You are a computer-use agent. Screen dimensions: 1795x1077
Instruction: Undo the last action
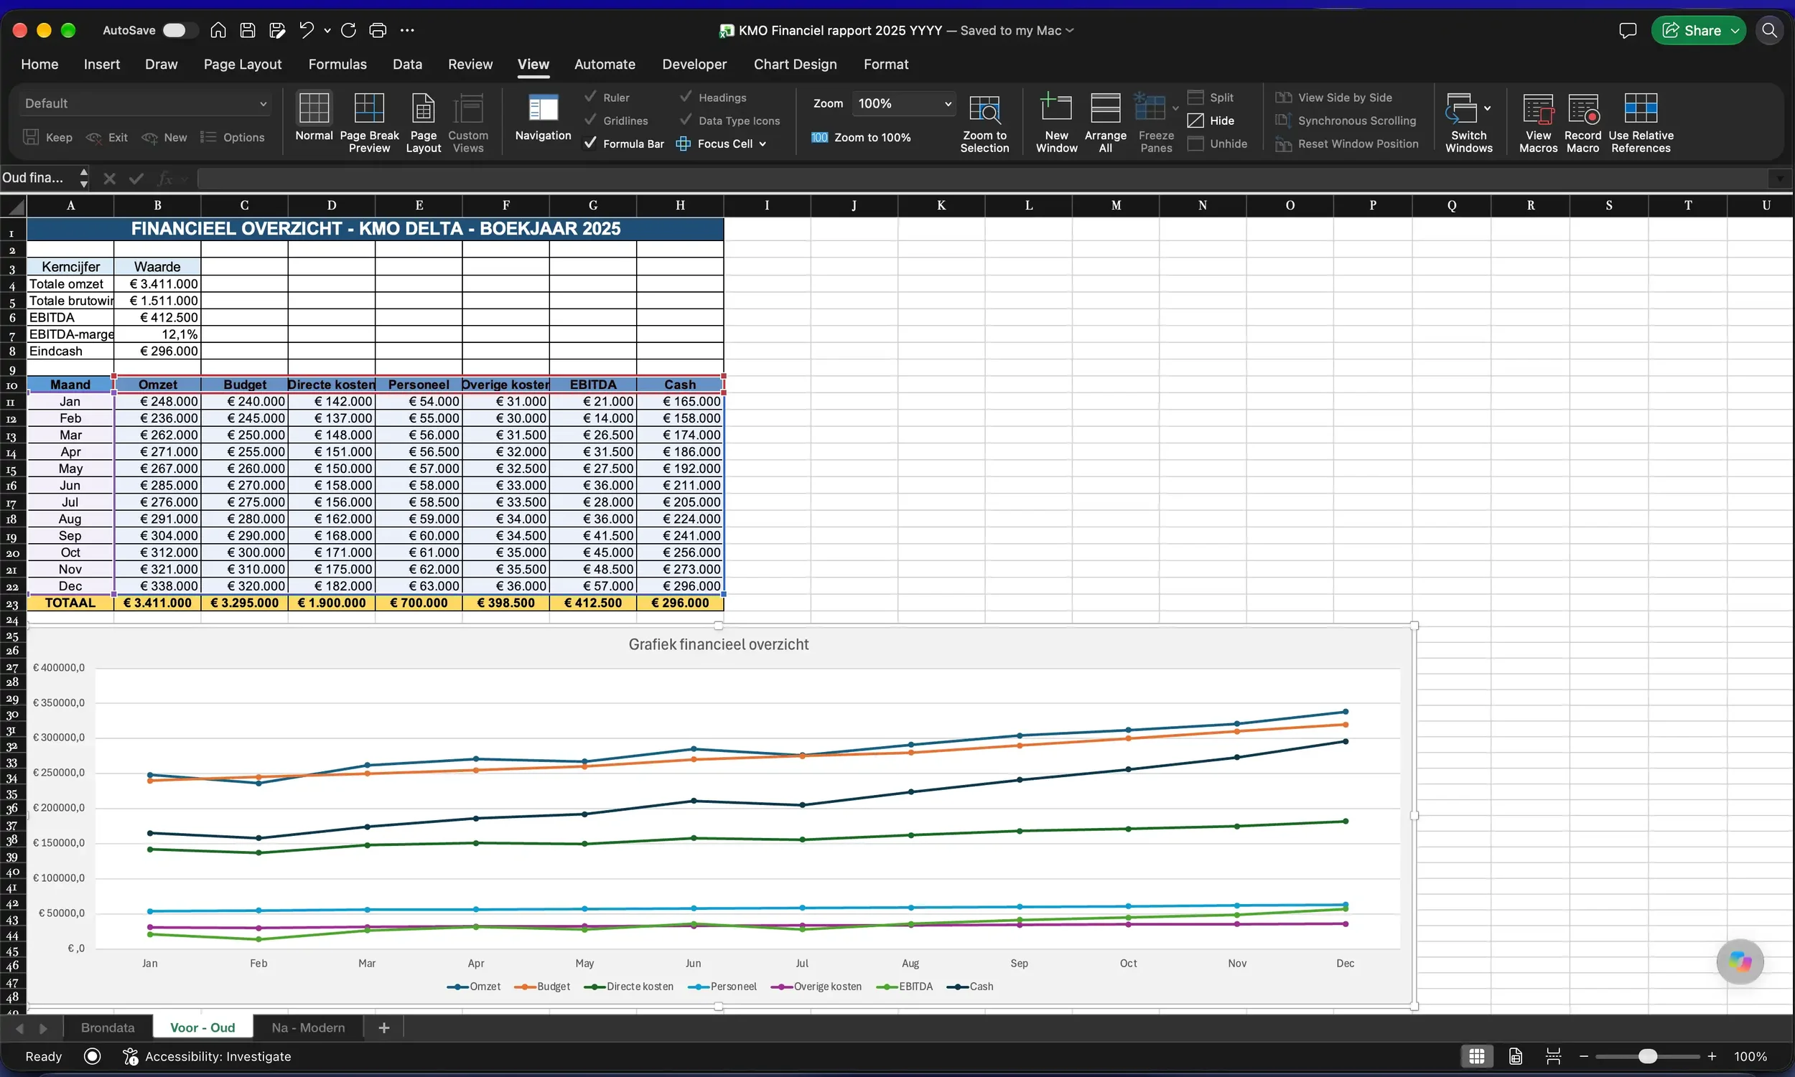tap(307, 29)
